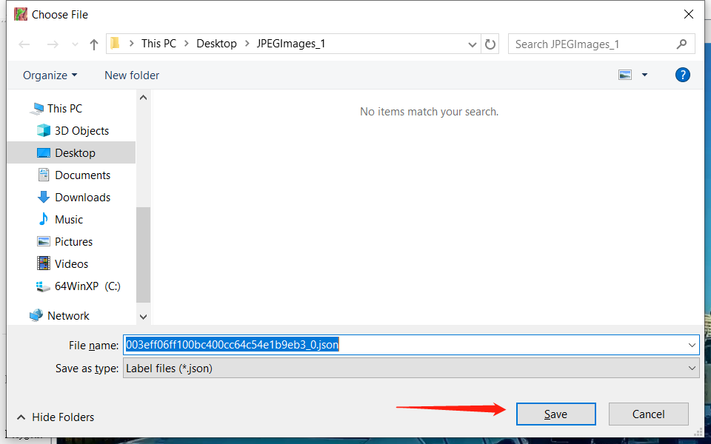Go up one folder level
The image size is (711, 444).
[x=94, y=44]
